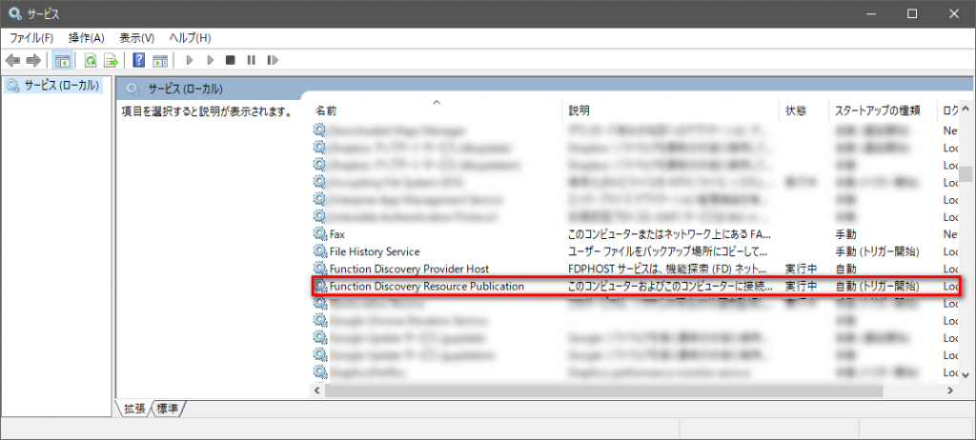This screenshot has height=440, width=976.
Task: Open Help using the blue question-mark icon
Action: [x=139, y=60]
